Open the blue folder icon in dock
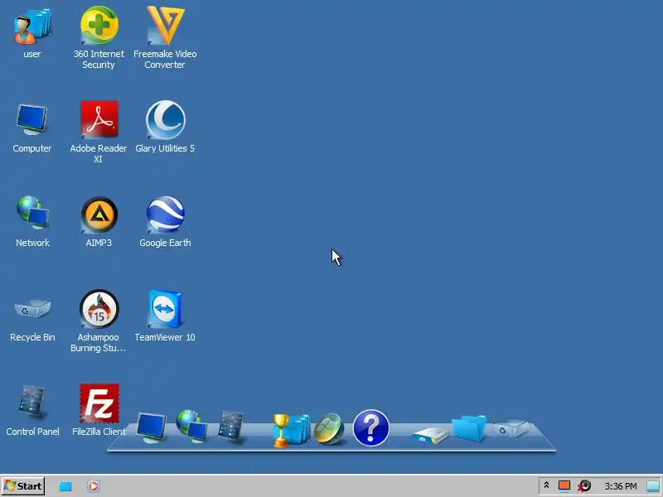The width and height of the screenshot is (663, 497). click(469, 428)
